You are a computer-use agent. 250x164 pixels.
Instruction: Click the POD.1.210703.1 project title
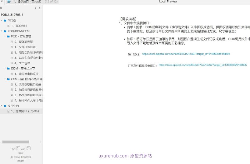(12, 15)
